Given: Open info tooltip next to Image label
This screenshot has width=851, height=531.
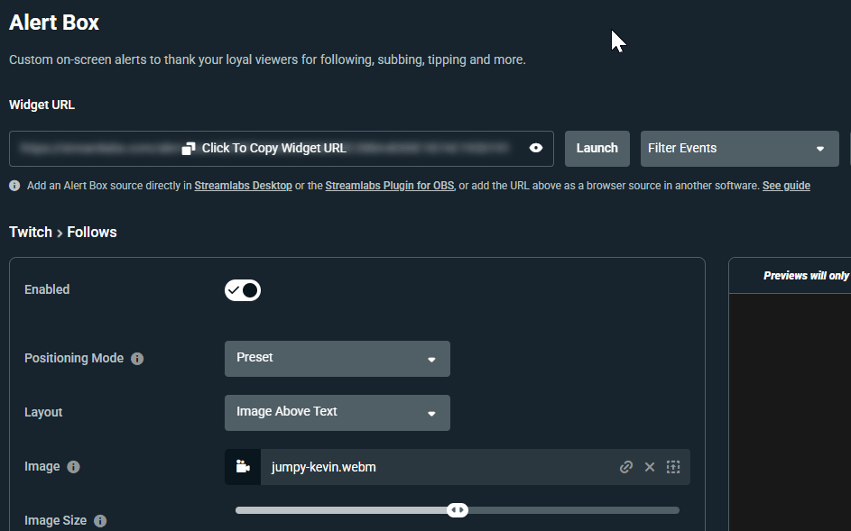Looking at the screenshot, I should (73, 467).
